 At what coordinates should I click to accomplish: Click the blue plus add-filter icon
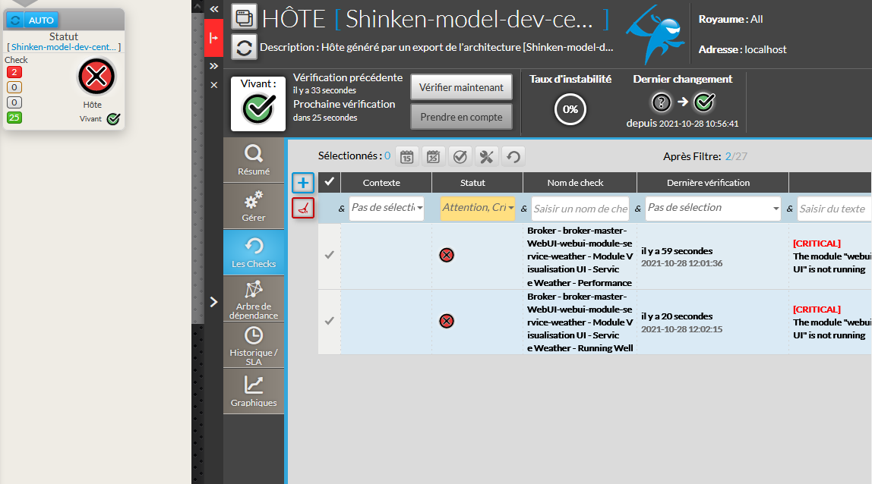pos(303,182)
